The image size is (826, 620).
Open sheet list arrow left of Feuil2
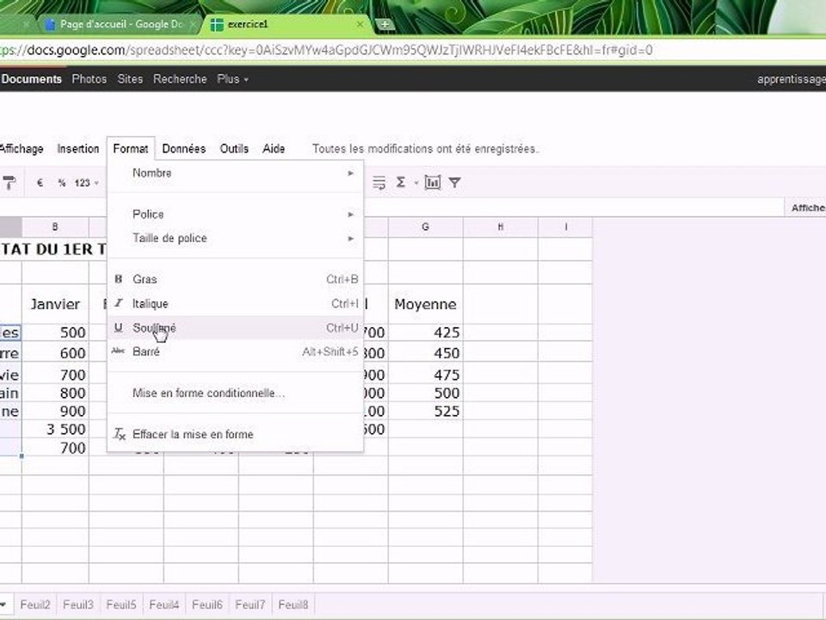[x=4, y=604]
